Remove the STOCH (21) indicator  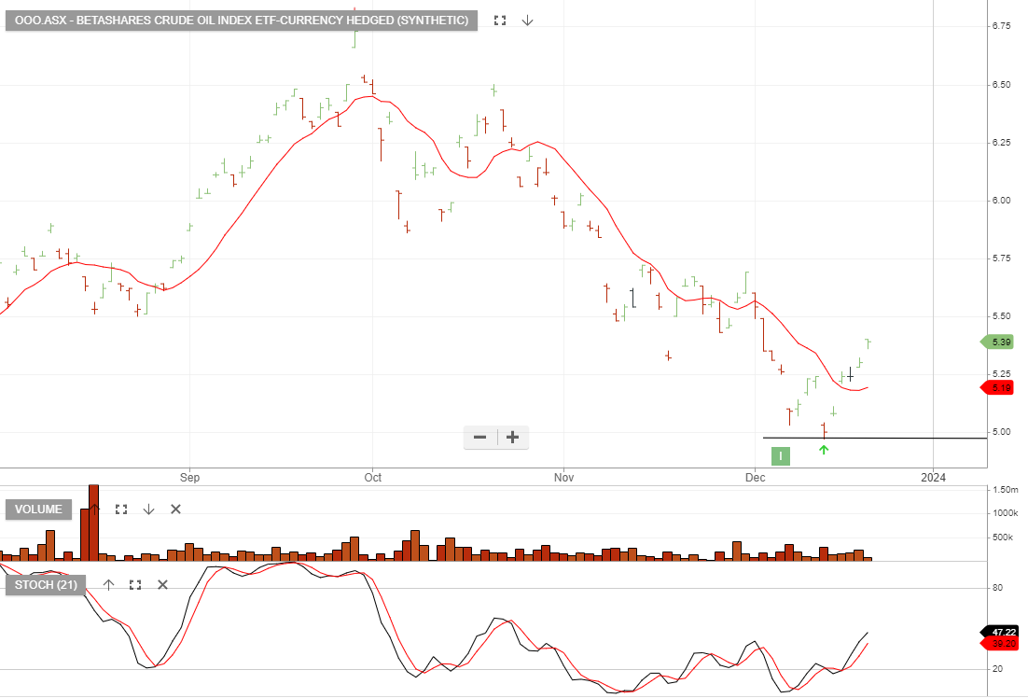161,584
